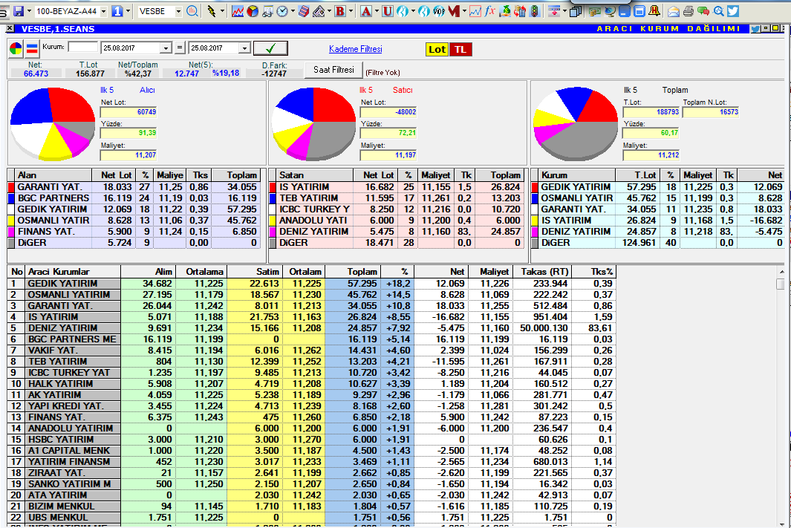Open the start date 25.08.2017 dropdown
Viewport: 791px width, 528px height.
coord(166,48)
